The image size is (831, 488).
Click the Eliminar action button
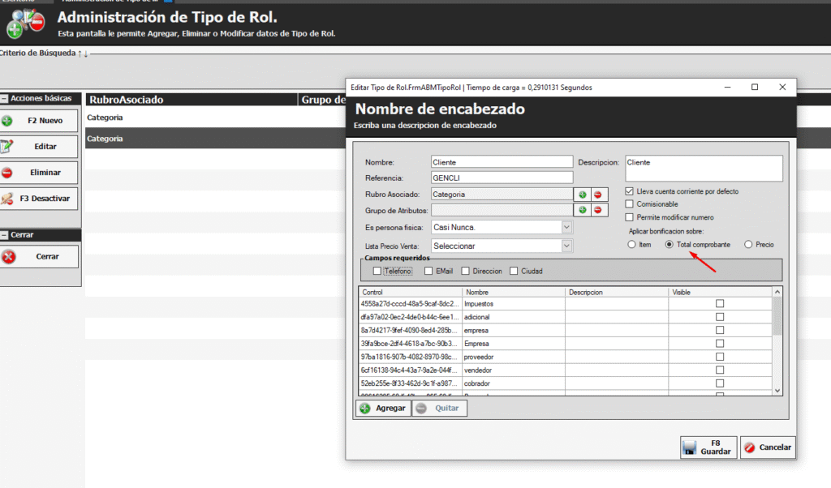(40, 173)
